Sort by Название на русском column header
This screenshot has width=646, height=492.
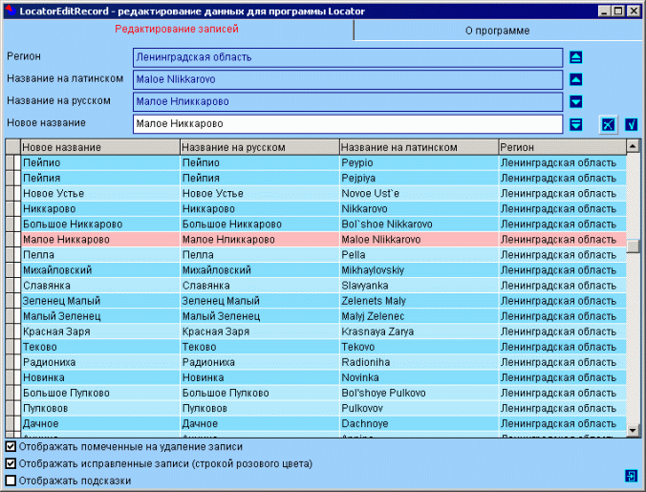(x=260, y=147)
